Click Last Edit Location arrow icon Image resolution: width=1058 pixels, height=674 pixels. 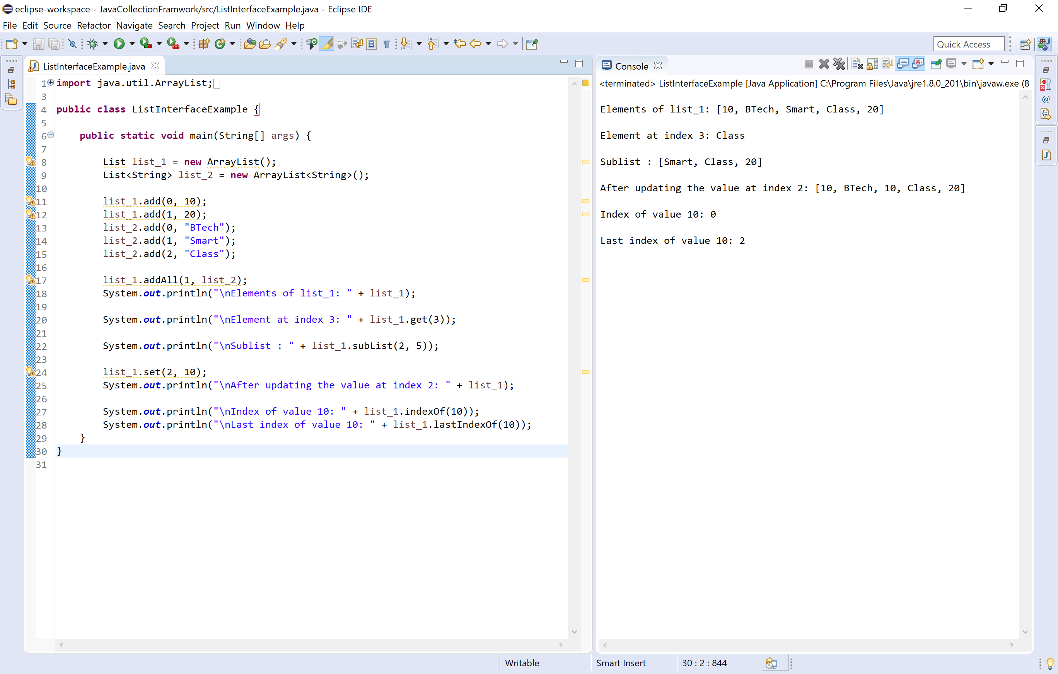459,43
